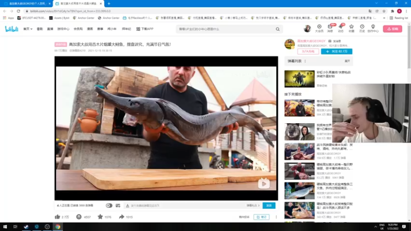This screenshot has width=411, height=231.
Task: Expand the 弹幕列表 panel via 展开
Action: click(347, 61)
